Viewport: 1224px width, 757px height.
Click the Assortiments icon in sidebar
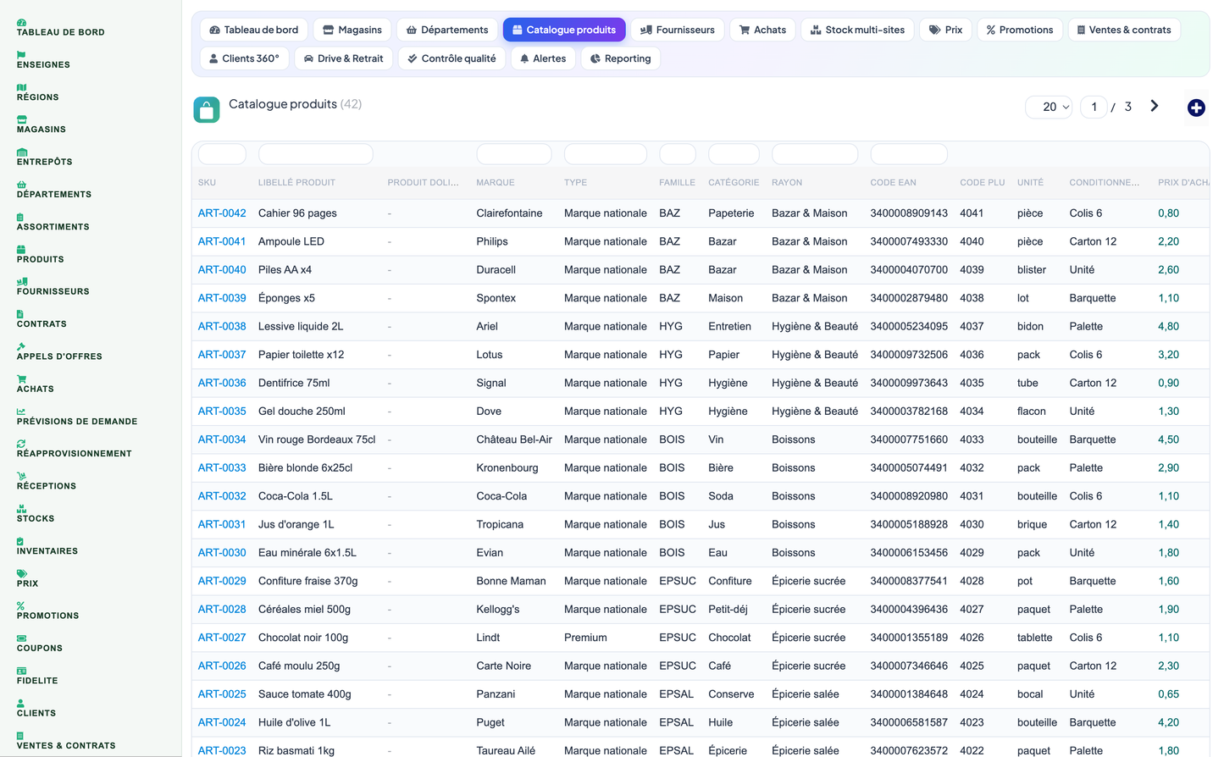point(20,217)
